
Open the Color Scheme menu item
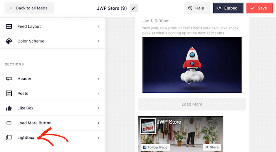[x=53, y=41]
